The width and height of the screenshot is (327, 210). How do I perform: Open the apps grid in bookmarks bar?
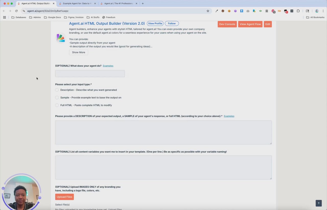4,17
